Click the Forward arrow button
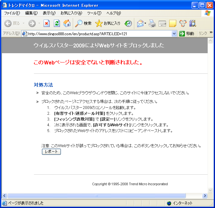The height and width of the screenshot is (208, 215). pyautogui.click(x=32, y=23)
